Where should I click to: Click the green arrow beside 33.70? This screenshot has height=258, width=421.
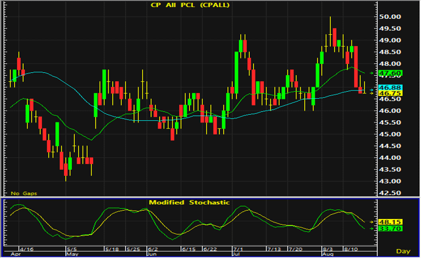(372, 228)
